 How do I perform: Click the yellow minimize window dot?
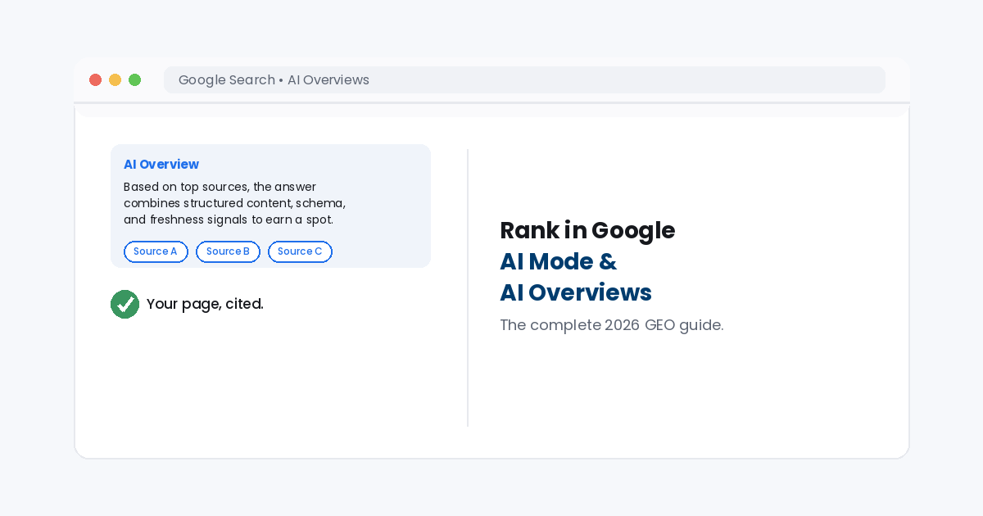tap(115, 79)
